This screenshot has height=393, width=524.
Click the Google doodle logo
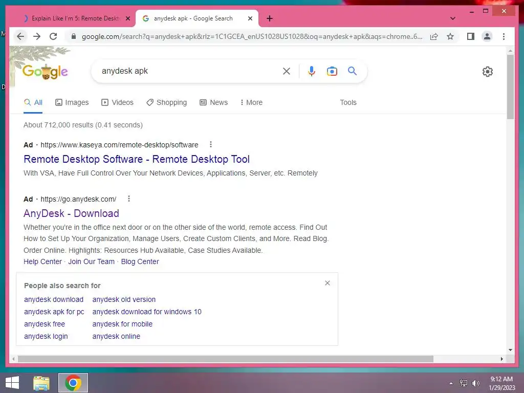click(45, 71)
